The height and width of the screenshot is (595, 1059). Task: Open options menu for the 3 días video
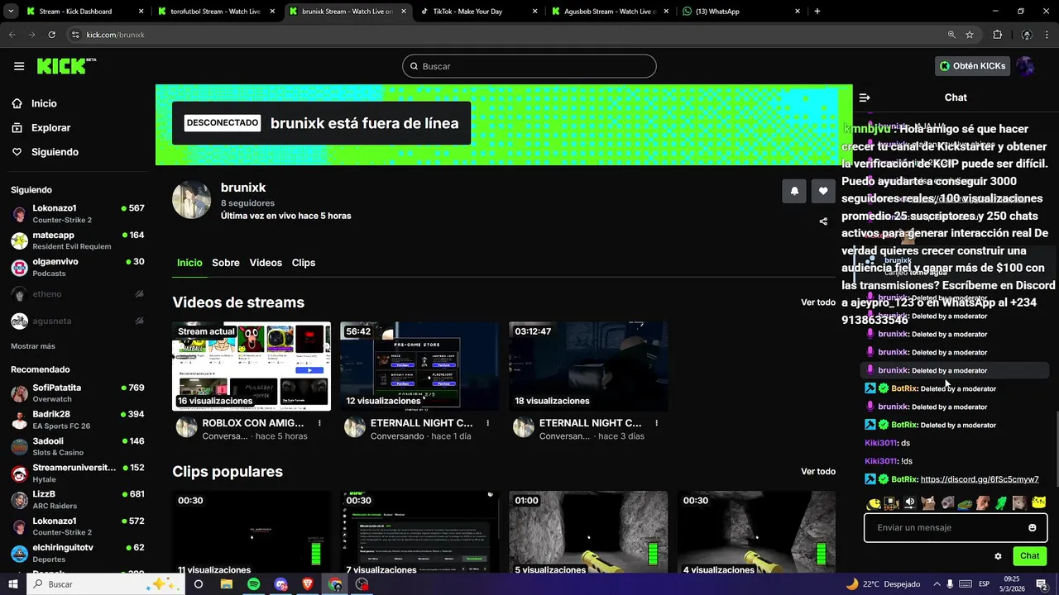point(657,423)
